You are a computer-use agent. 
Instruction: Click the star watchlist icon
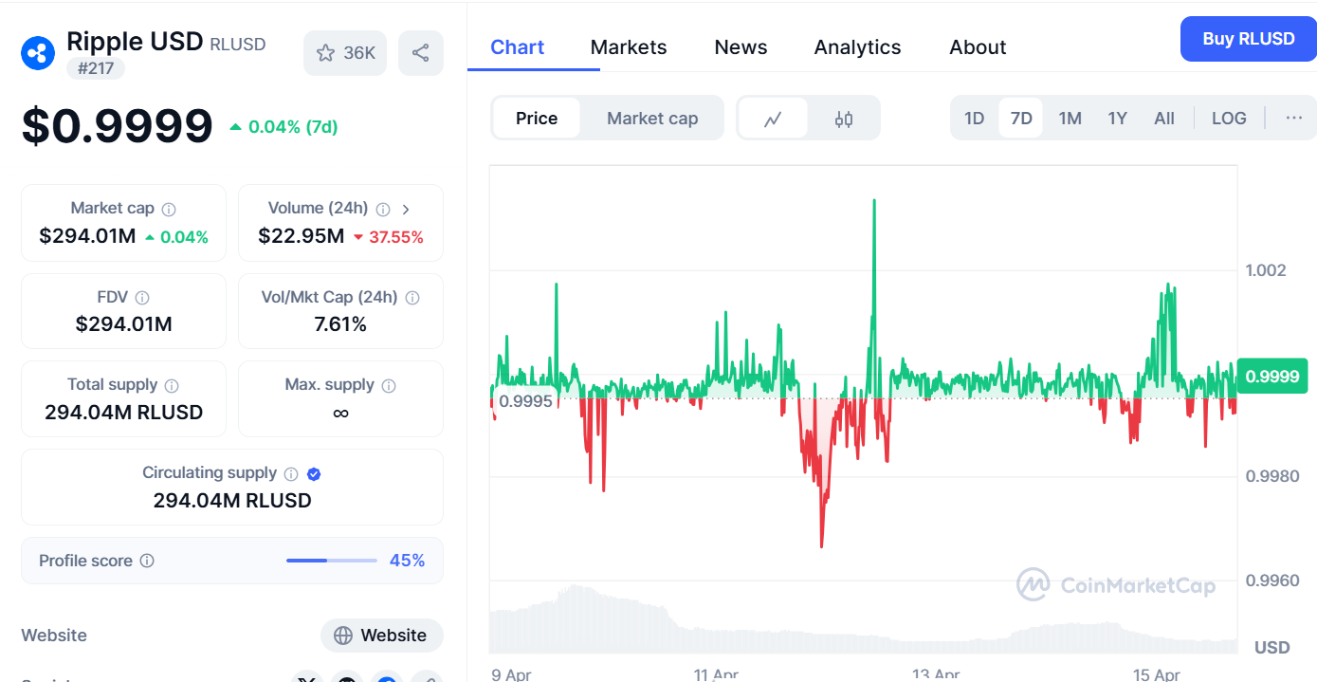tap(326, 53)
